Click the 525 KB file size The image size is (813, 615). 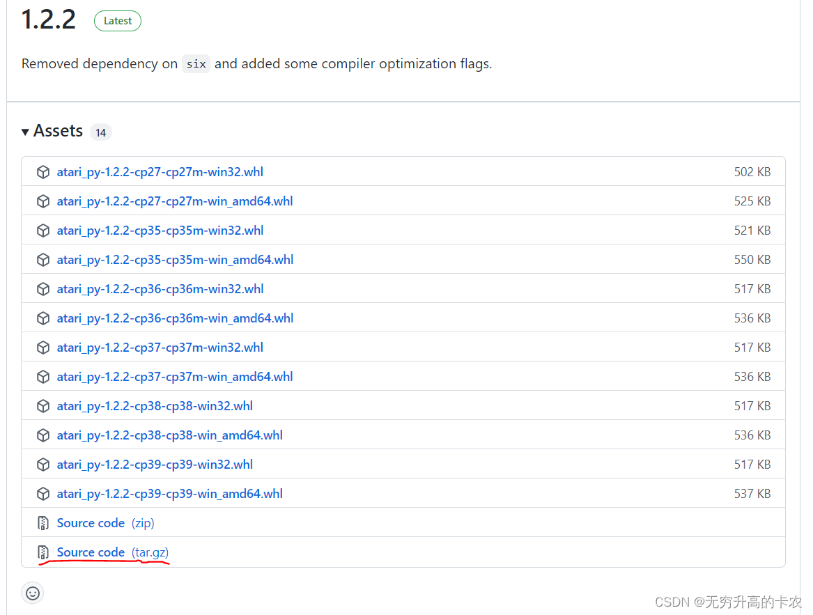coord(752,201)
